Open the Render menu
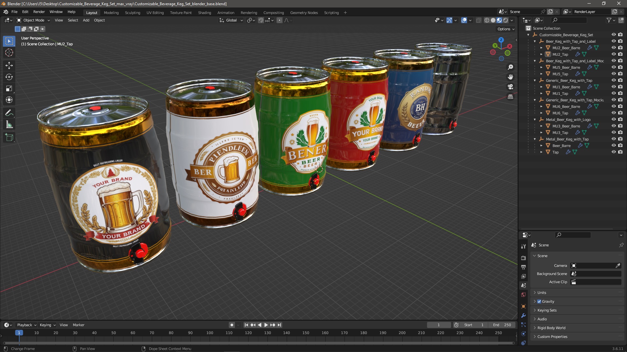 point(39,12)
